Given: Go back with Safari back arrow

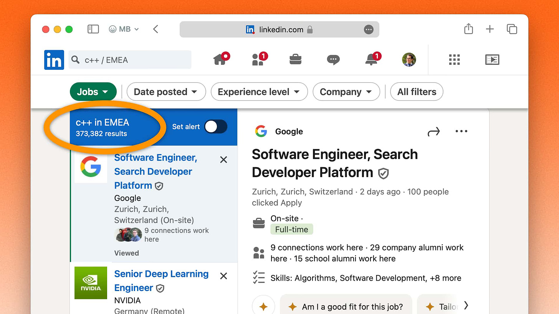Looking at the screenshot, I should (x=155, y=29).
